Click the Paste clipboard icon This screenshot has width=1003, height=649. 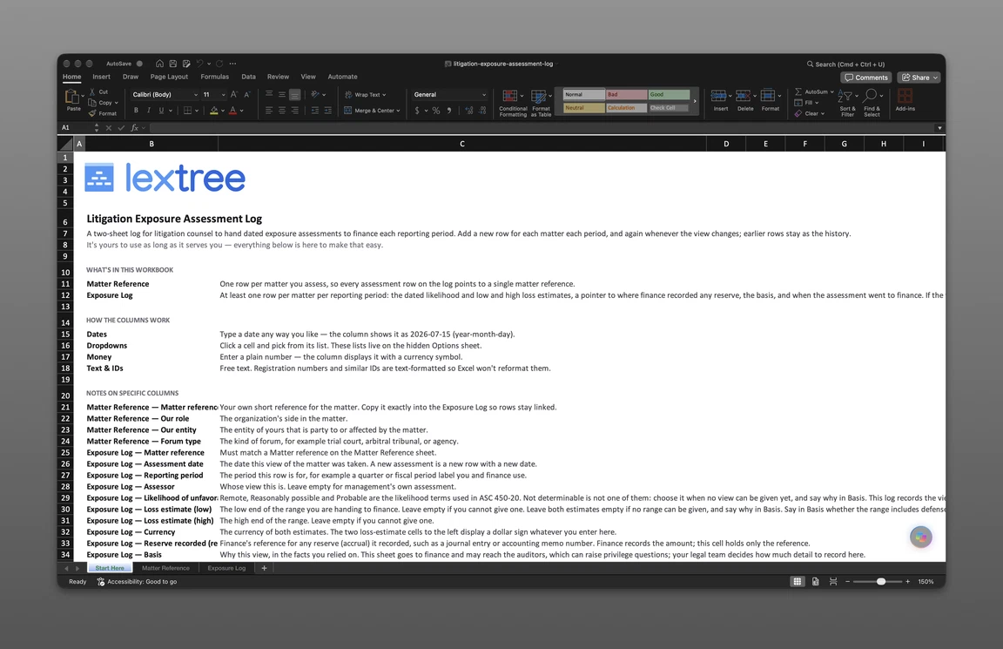coord(71,97)
